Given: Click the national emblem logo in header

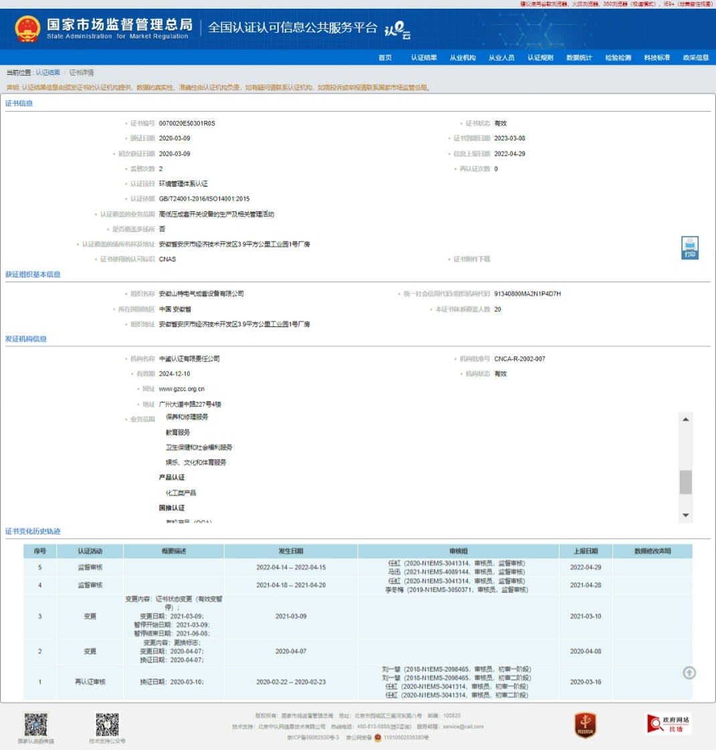Looking at the screenshot, I should tap(27, 29).
